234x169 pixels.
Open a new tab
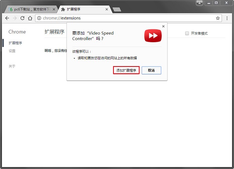(117, 9)
